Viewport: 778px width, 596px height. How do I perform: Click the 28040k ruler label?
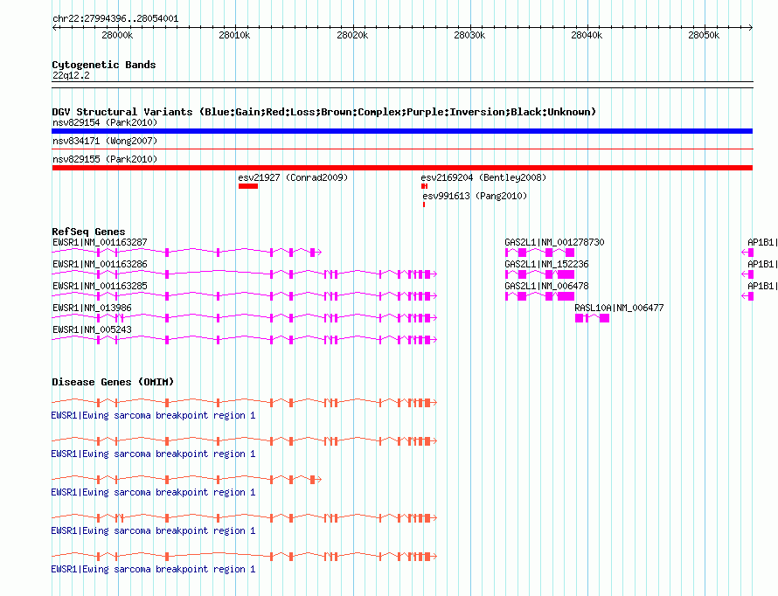click(587, 35)
